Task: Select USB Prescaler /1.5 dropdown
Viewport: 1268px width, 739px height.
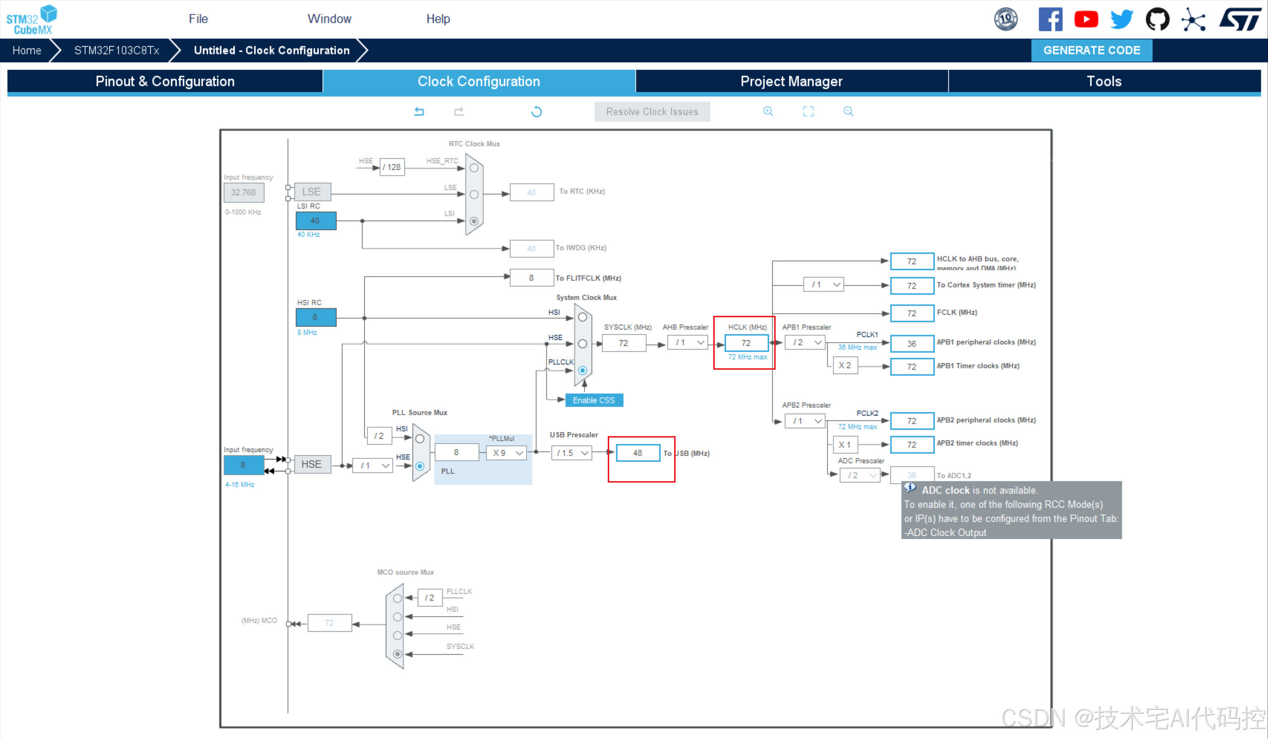Action: coord(571,453)
